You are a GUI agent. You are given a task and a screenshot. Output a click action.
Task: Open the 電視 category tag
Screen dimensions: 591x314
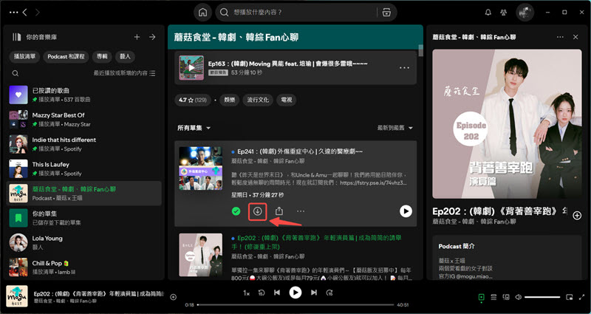[x=287, y=100]
